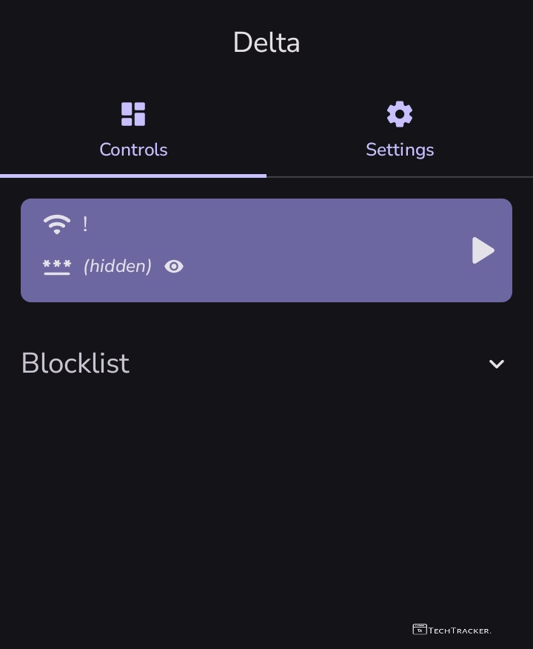
Task: Switch to the Settings tab label
Action: point(400,150)
